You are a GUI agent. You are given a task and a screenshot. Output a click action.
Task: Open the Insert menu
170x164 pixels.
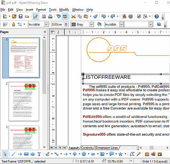[29, 9]
